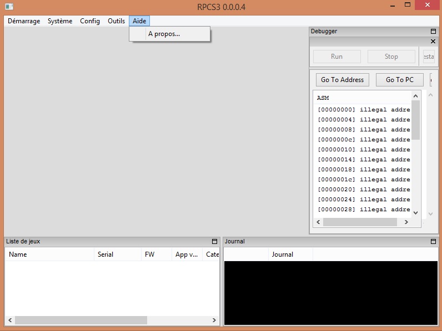Screen dimensions: 442x331
Task: Open the Démarrage menu
Action: click(24, 21)
